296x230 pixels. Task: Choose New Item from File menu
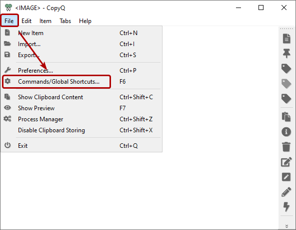pos(81,33)
